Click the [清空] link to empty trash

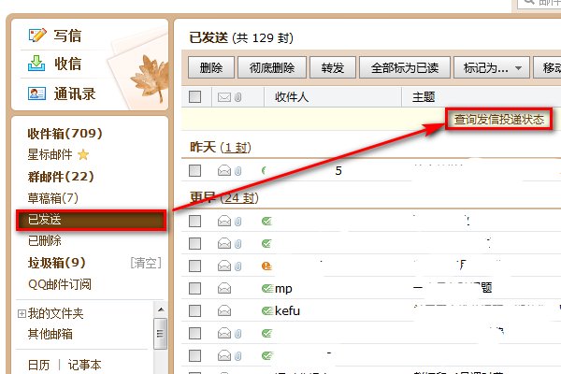click(146, 263)
